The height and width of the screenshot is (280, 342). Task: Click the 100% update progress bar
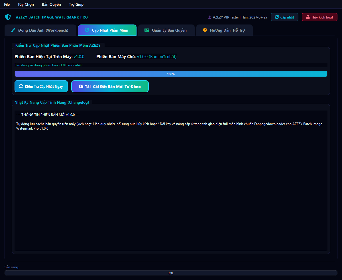(x=171, y=74)
